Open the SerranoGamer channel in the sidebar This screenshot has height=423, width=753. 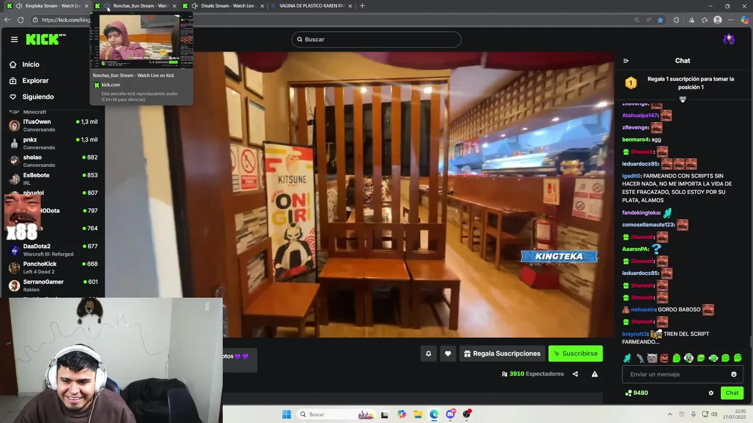click(53, 285)
